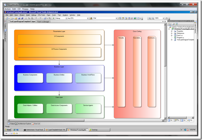
Task: Select the TestLayerDiagramTemplate1.layer tab
Action: [x=22, y=21]
